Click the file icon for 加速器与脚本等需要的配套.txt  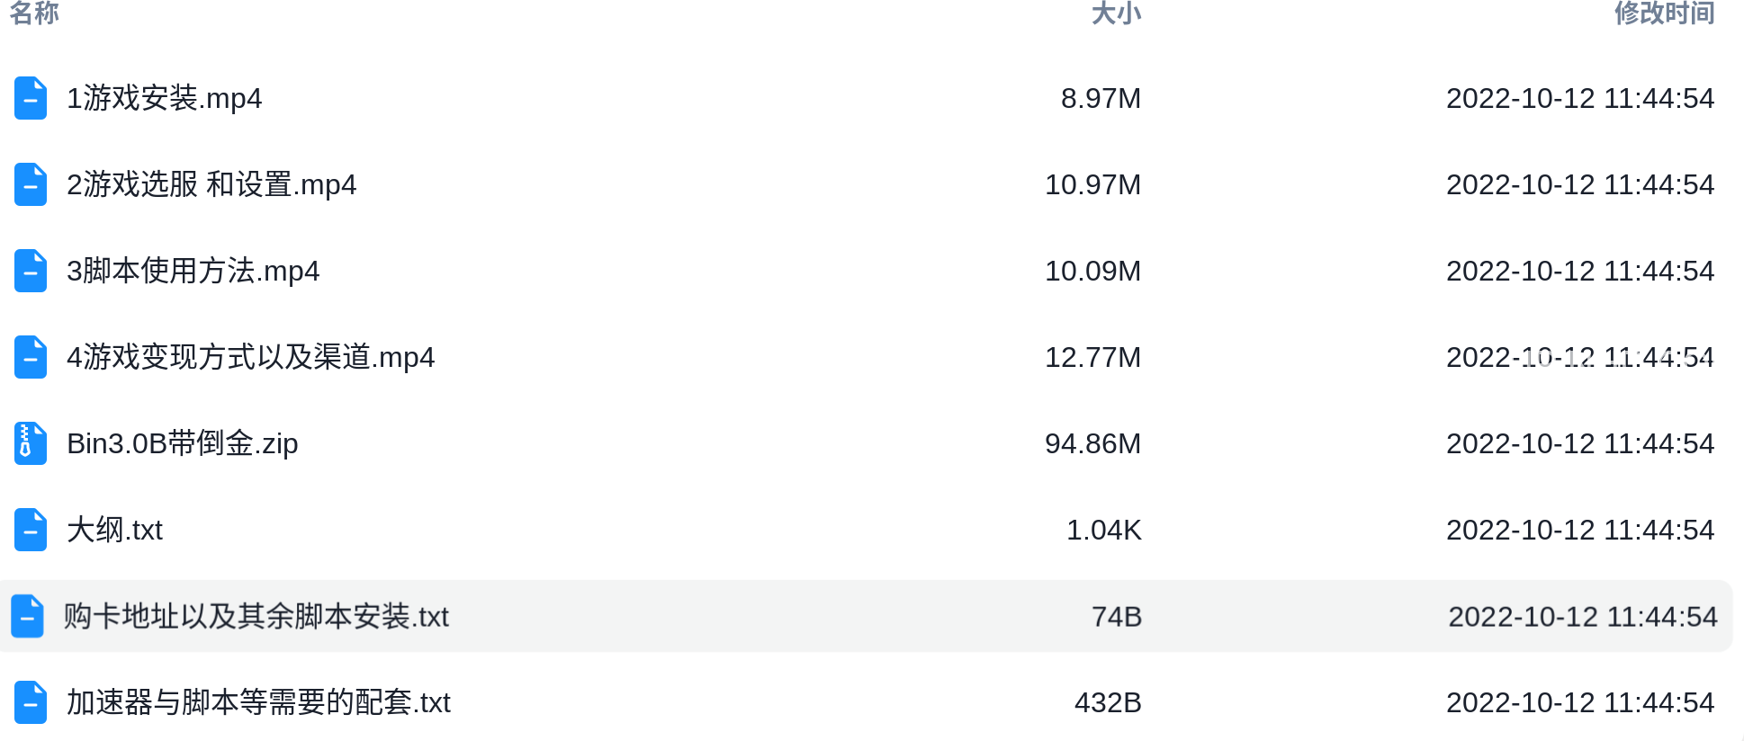coord(31,702)
